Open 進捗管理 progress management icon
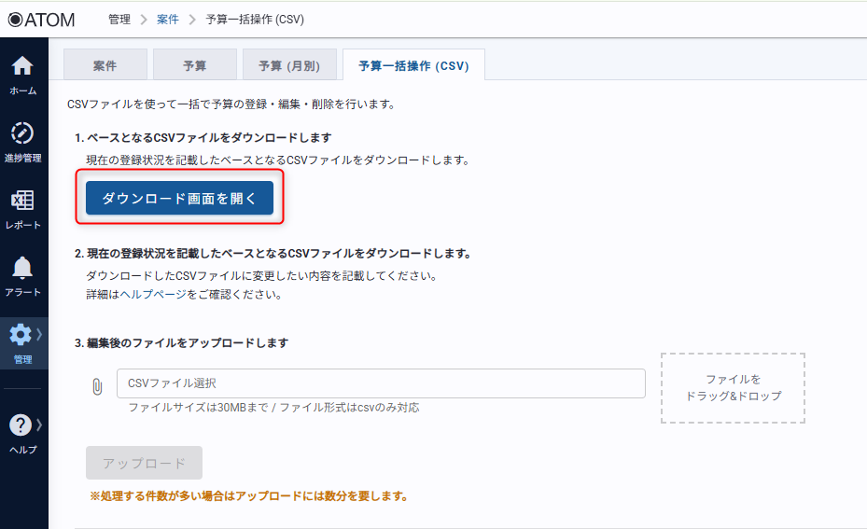This screenshot has height=529, width=867. [x=22, y=133]
